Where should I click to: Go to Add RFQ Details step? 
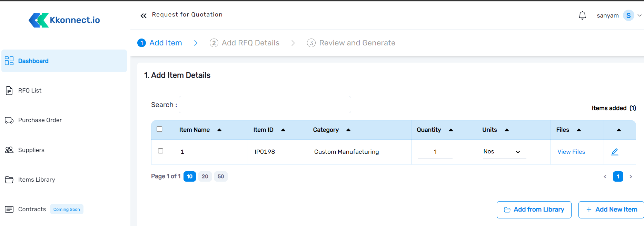pos(250,43)
